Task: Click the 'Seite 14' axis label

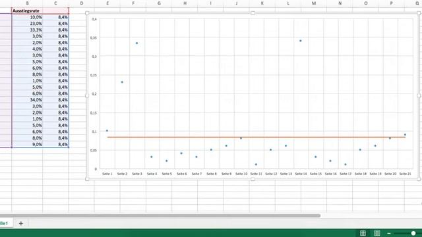Action: click(301, 174)
